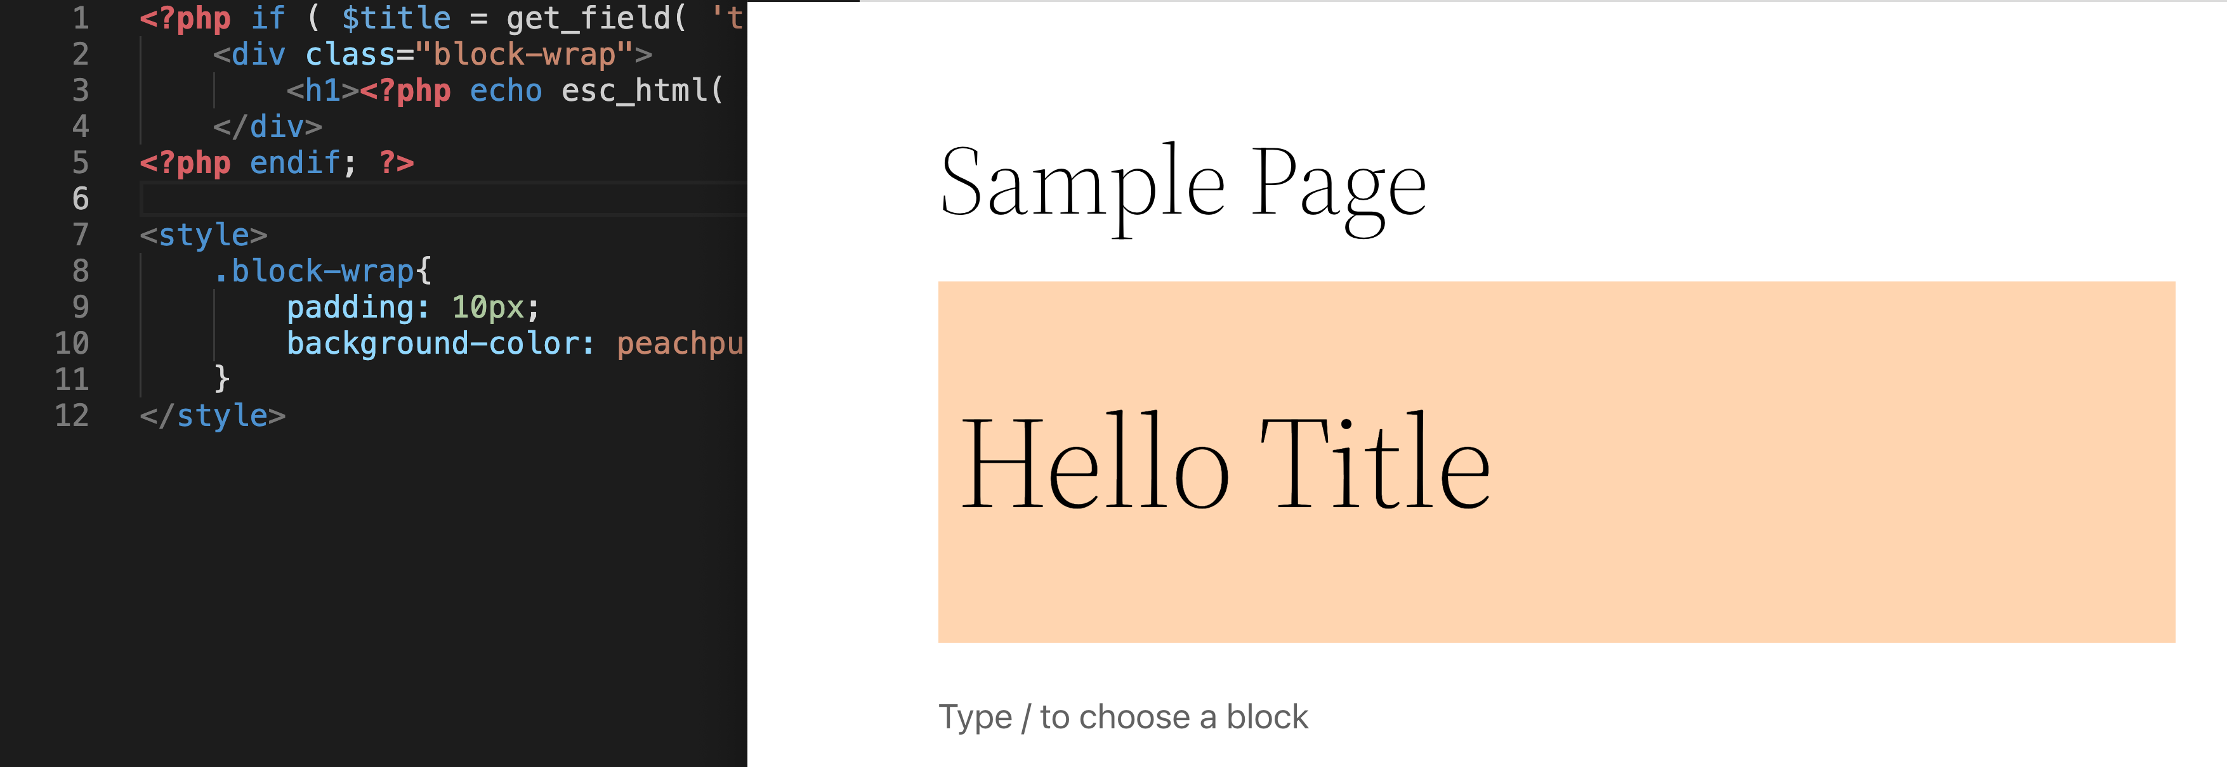Click the opening style tag
Screen dimensions: 2227x767
coord(204,235)
